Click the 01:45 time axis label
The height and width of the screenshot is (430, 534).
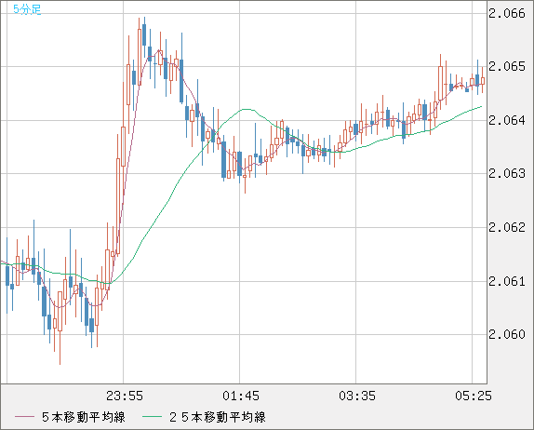click(x=241, y=396)
